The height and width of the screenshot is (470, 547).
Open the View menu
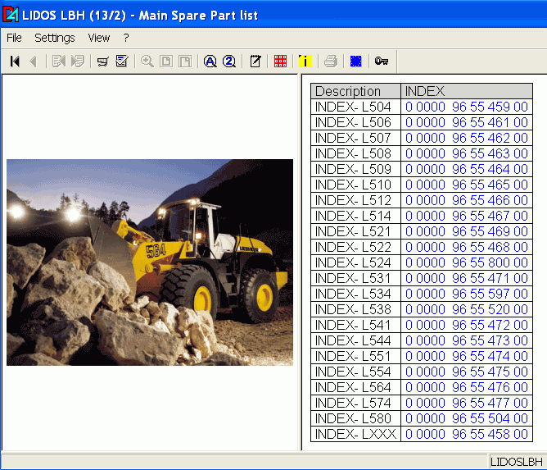[99, 38]
